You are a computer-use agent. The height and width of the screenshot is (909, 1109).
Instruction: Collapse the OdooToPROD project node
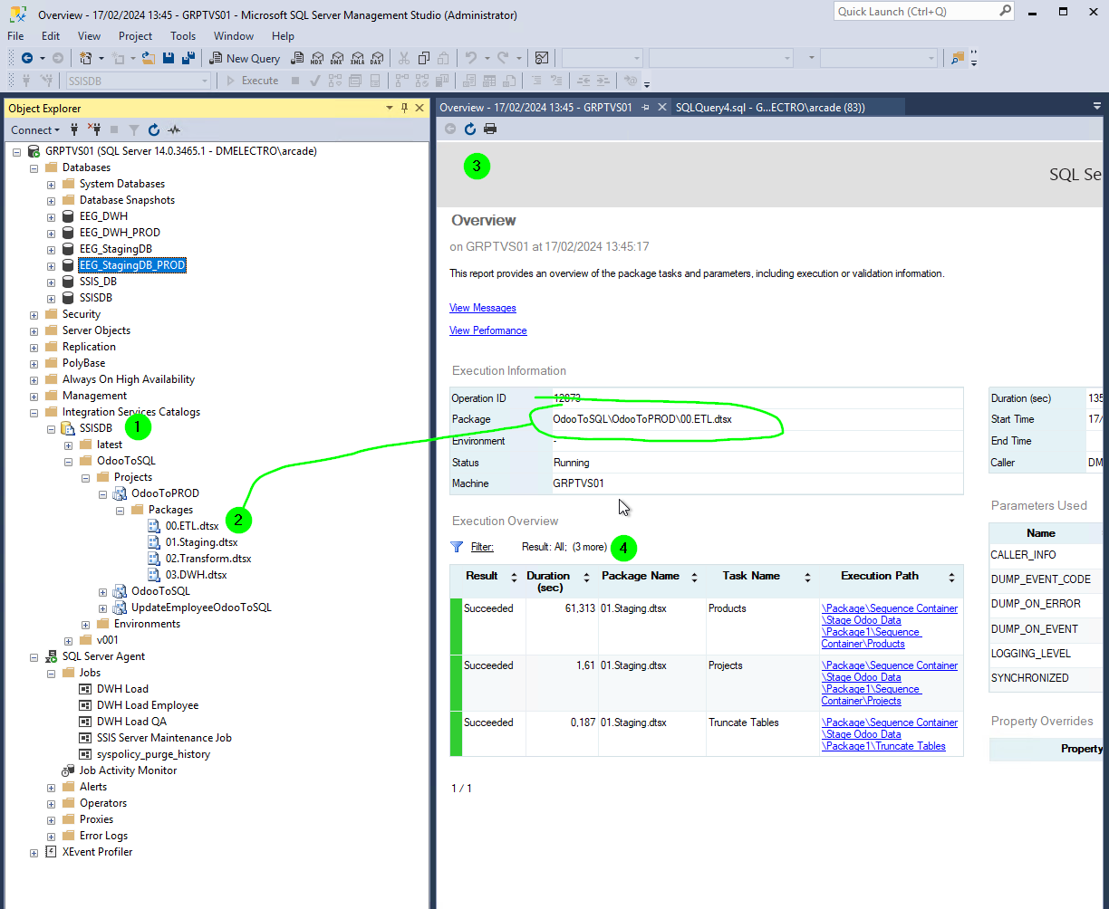[x=103, y=493]
